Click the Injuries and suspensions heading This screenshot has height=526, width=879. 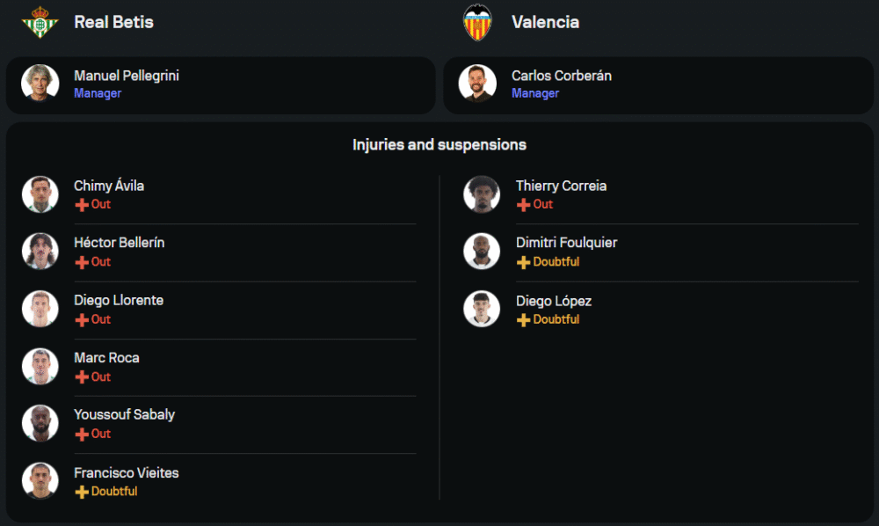439,144
